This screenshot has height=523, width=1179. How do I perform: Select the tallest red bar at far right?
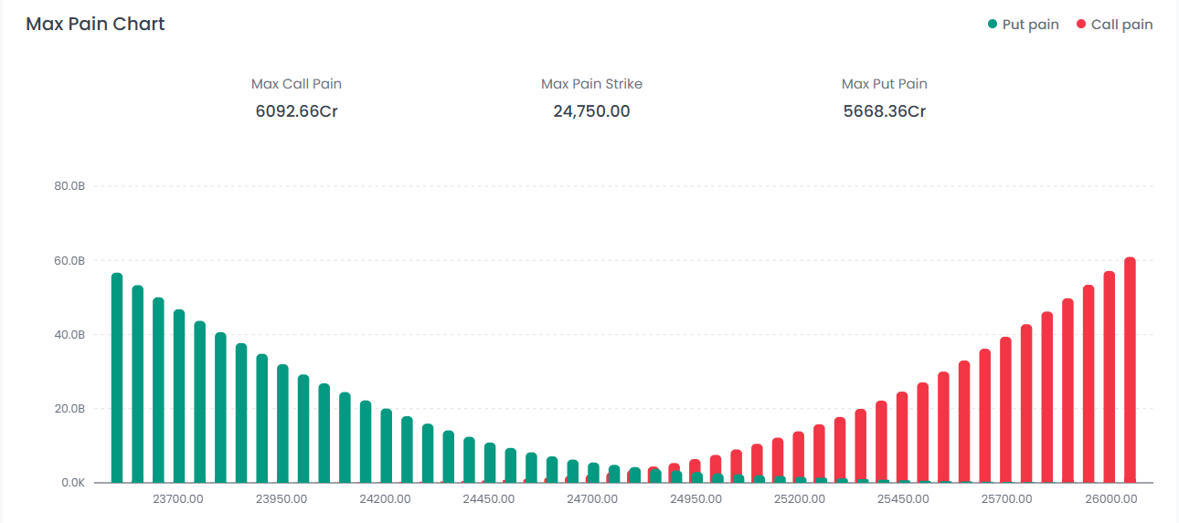(x=1130, y=370)
